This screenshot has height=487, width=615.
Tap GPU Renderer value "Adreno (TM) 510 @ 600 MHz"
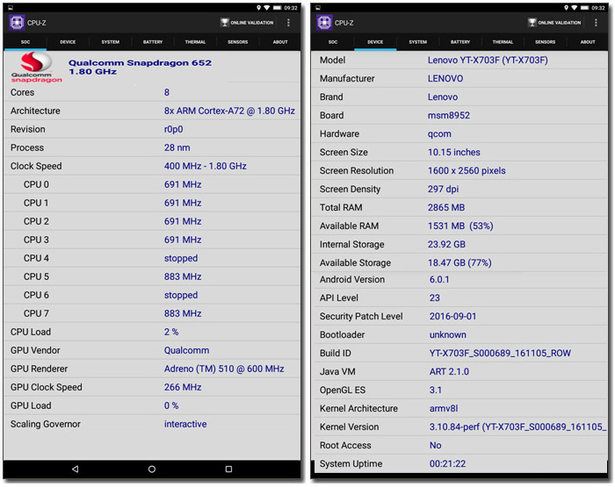pos(224,369)
